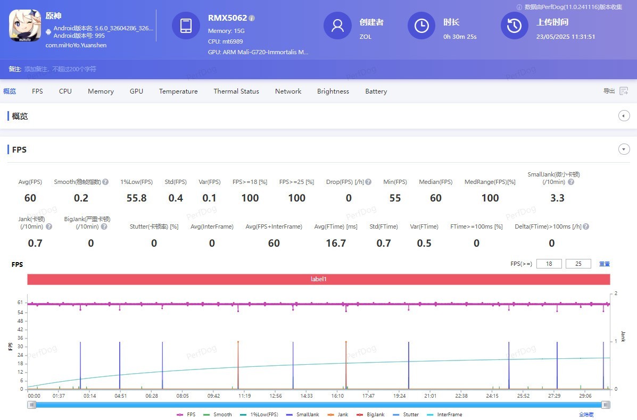Click the left handle of time range slider

[x=32, y=405]
